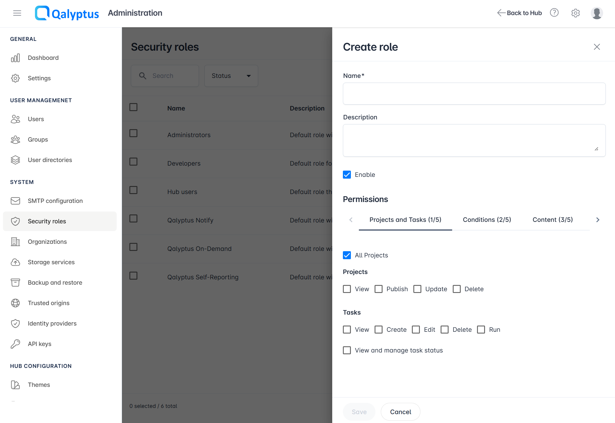Viewport: 615px width, 423px height.
Task: Open API keys section
Action: pyautogui.click(x=39, y=344)
